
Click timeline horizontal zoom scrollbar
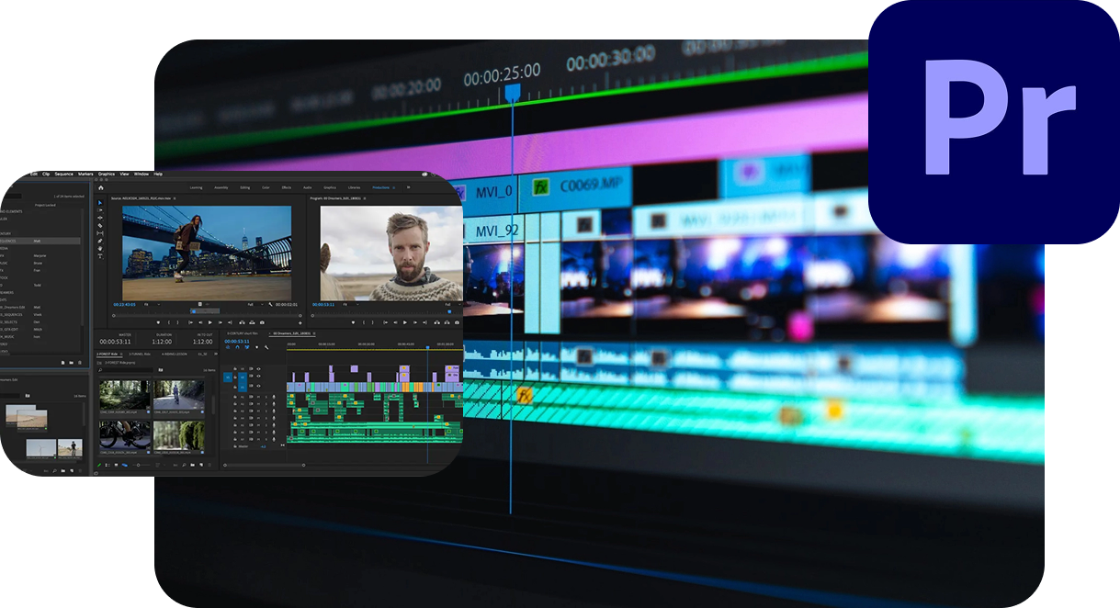(265, 466)
